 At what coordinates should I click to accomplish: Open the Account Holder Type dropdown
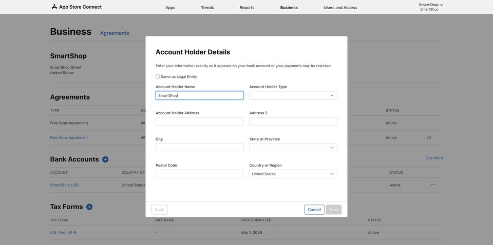[293, 95]
